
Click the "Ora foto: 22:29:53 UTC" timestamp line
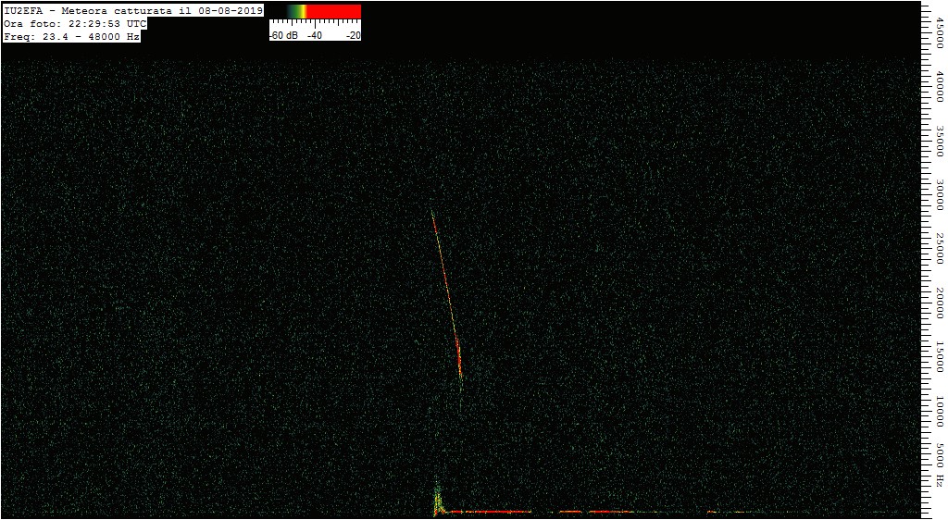tap(75, 23)
